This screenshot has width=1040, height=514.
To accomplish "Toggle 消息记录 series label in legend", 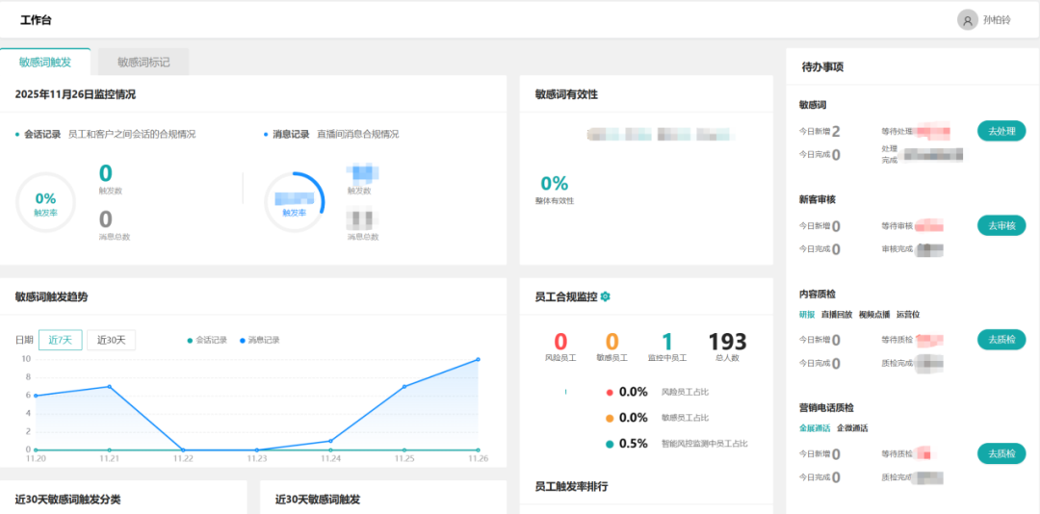I will pyautogui.click(x=264, y=340).
